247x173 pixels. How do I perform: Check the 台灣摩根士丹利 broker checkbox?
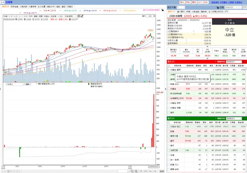tap(169, 98)
